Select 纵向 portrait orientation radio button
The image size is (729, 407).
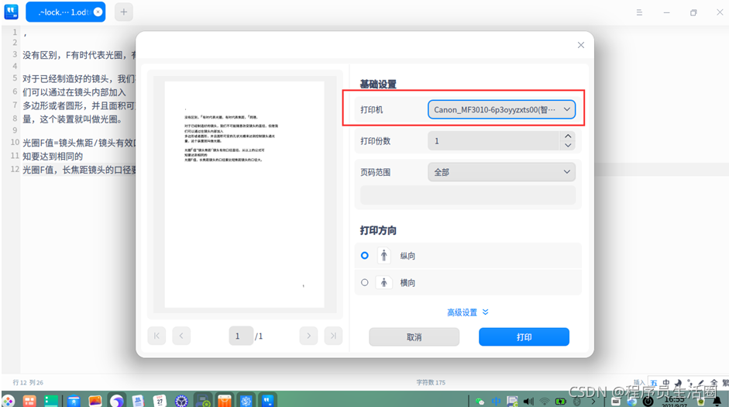tap(364, 255)
